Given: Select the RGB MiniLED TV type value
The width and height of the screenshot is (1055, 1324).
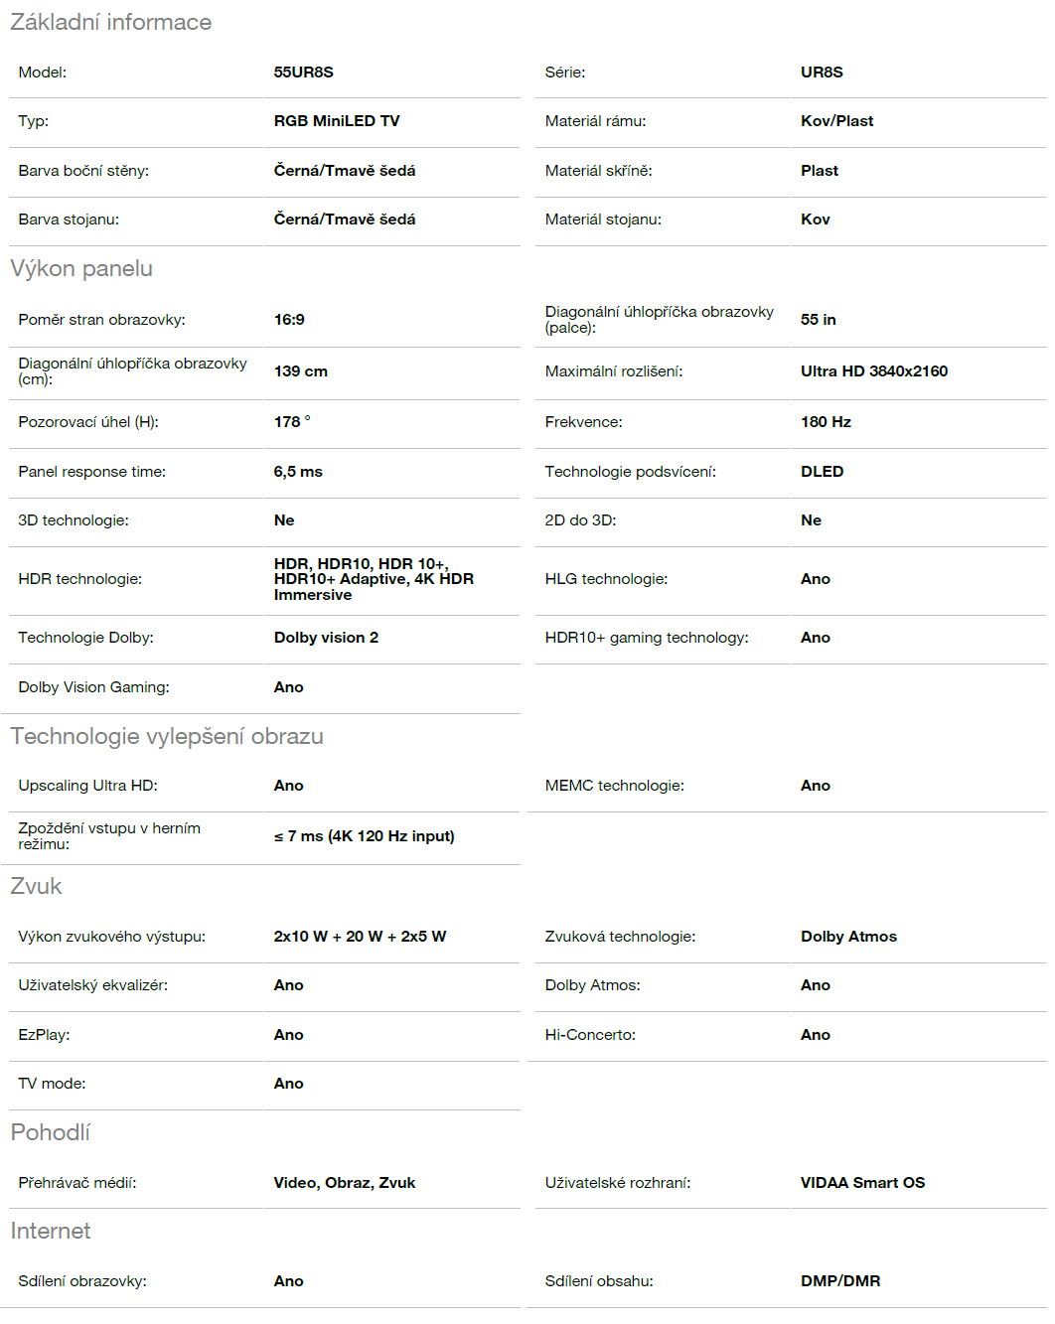Looking at the screenshot, I should 337,121.
